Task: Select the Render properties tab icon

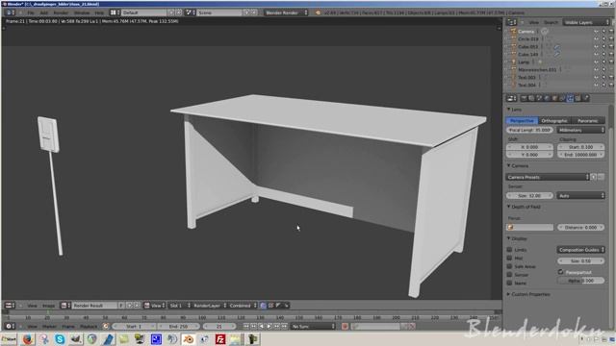Action: 524,98
